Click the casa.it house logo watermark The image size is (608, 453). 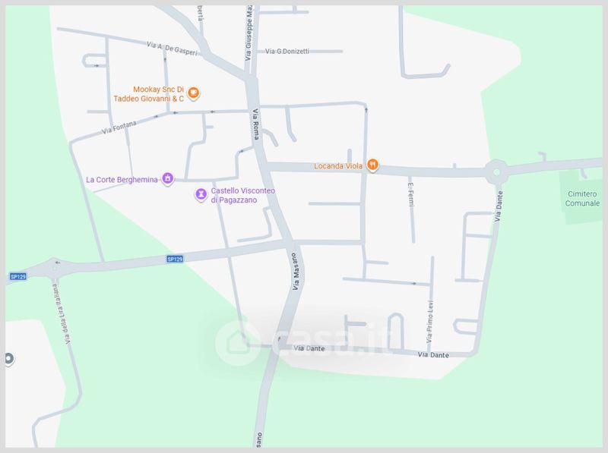[x=236, y=343]
